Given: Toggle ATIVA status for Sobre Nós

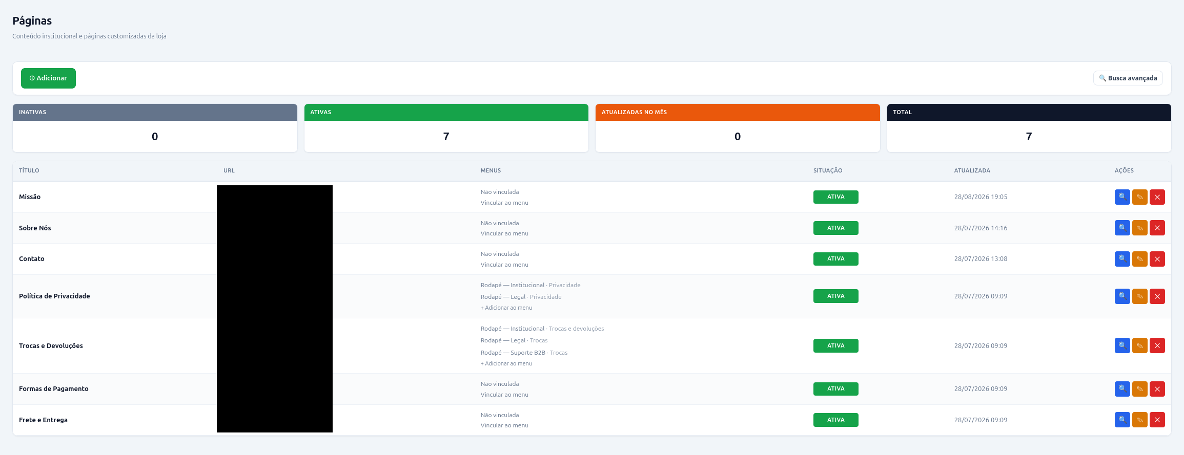Looking at the screenshot, I should point(835,228).
